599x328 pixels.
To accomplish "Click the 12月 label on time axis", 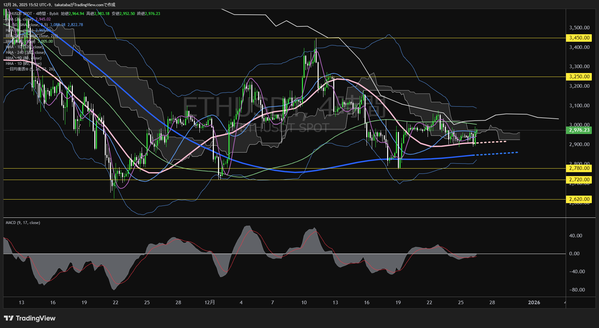I will click(210, 303).
